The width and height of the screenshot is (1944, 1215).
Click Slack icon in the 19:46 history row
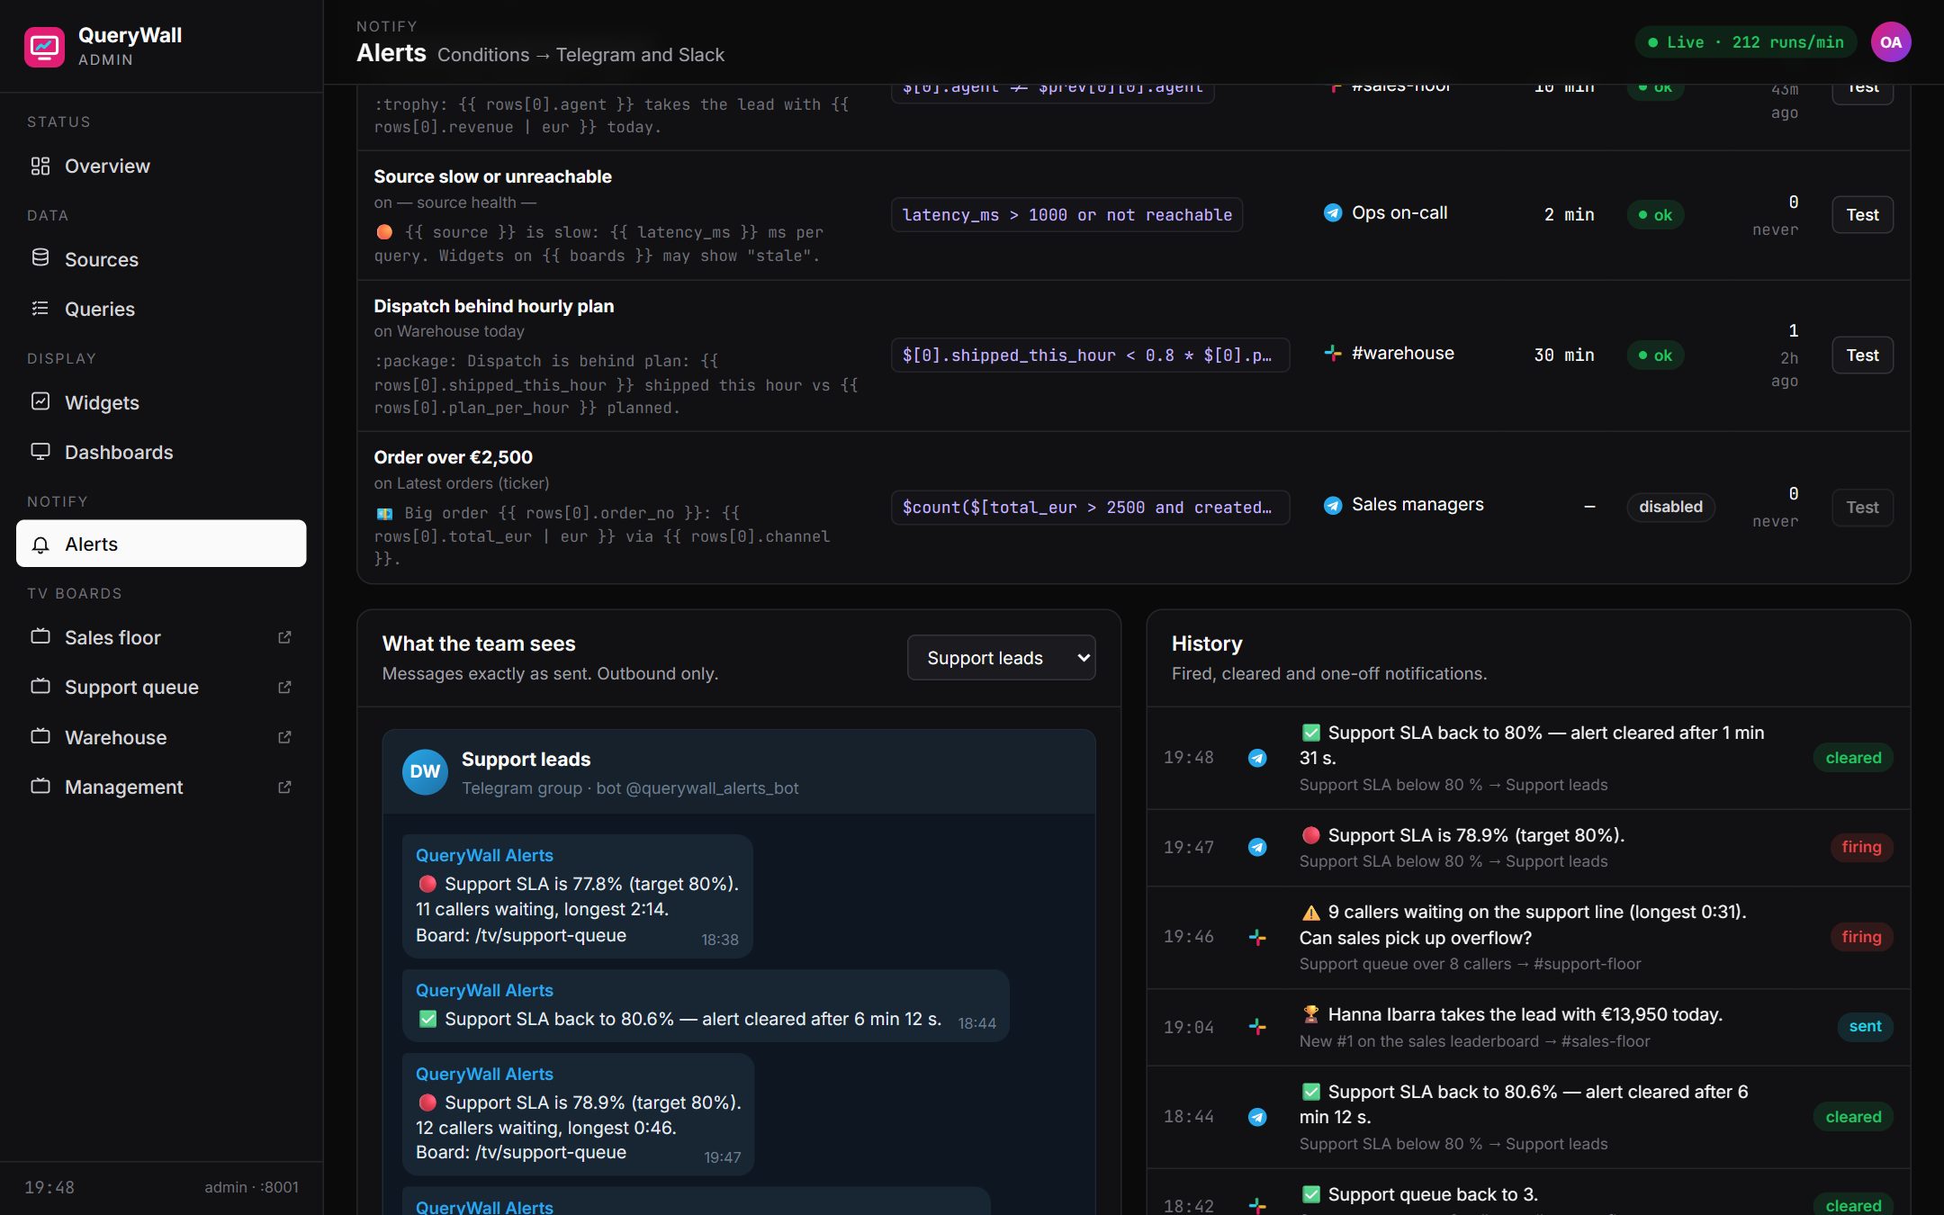[x=1257, y=937]
